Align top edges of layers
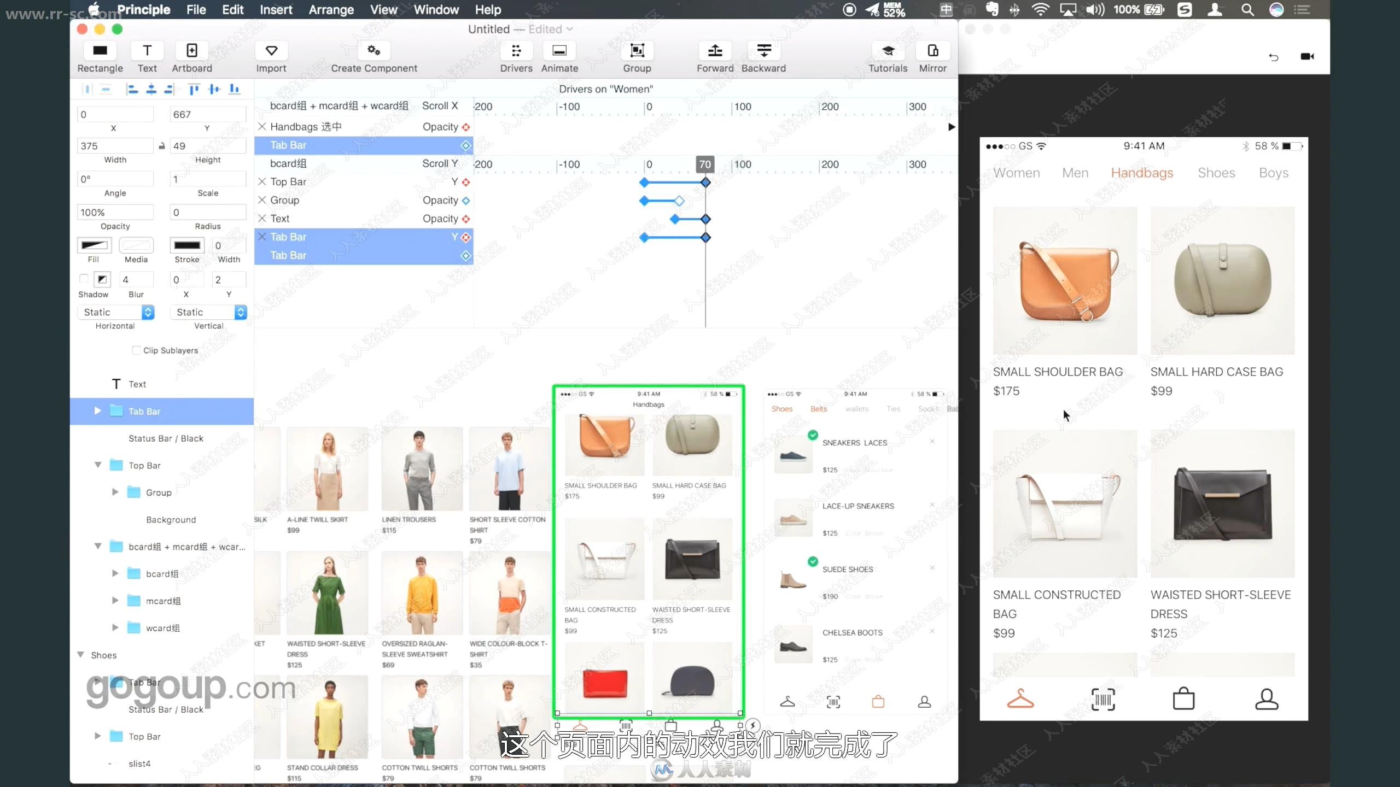 (194, 89)
